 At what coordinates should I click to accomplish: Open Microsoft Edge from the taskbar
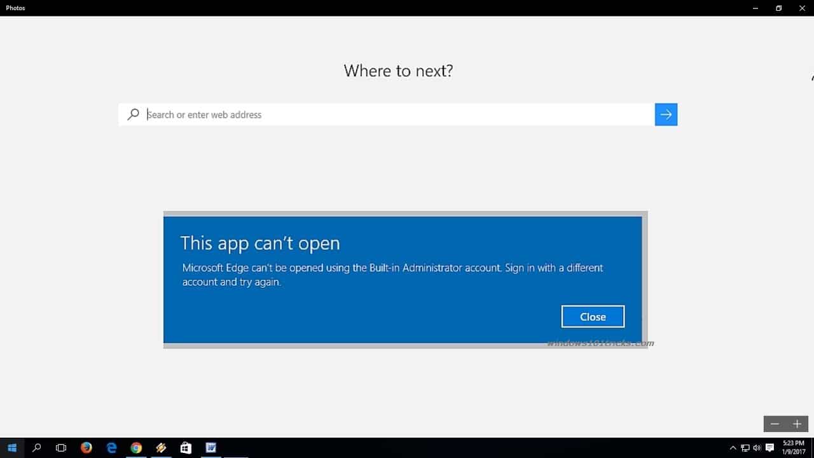coord(111,447)
